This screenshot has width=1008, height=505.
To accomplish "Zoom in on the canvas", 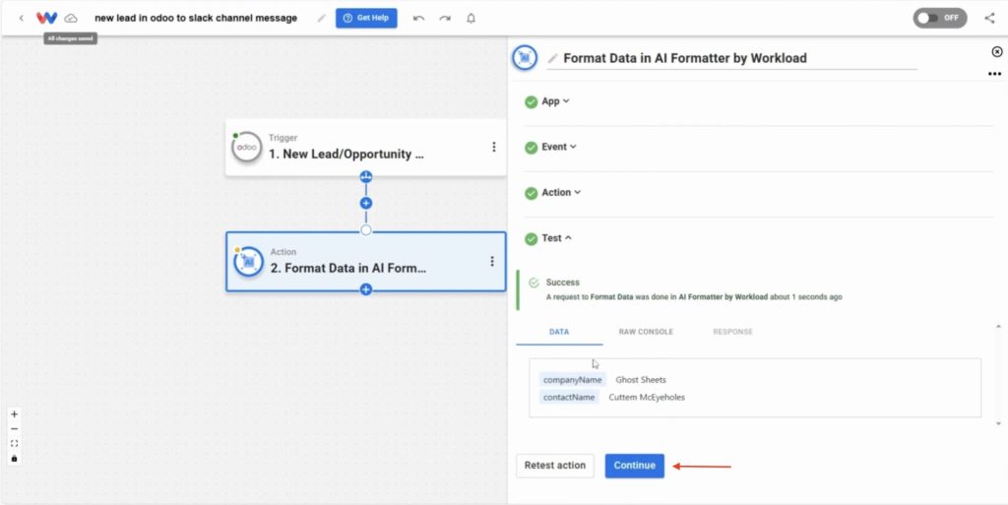I will point(14,414).
